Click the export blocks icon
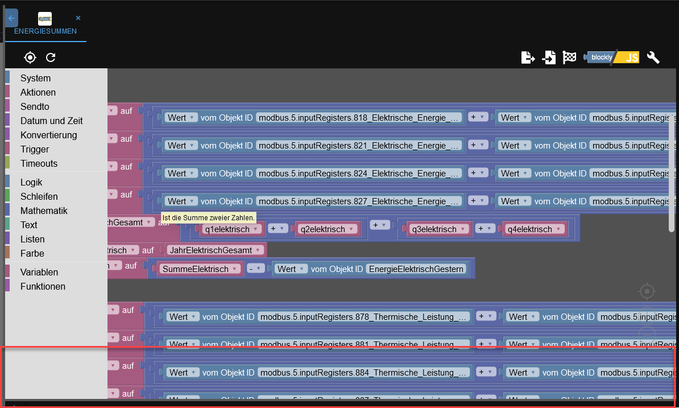Image resolution: width=679 pixels, height=408 pixels. (x=528, y=57)
